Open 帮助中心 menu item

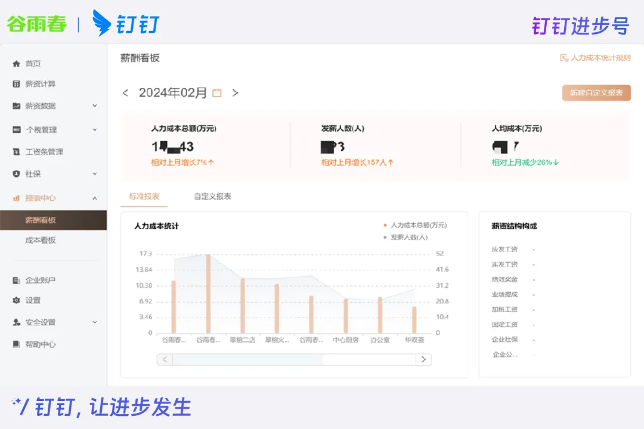(41, 344)
